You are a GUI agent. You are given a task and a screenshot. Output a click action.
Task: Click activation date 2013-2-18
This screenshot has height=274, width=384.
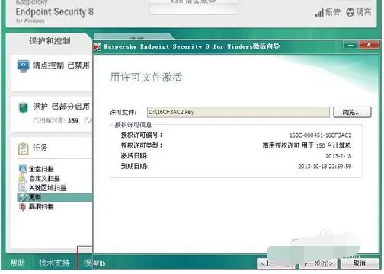[338, 156]
